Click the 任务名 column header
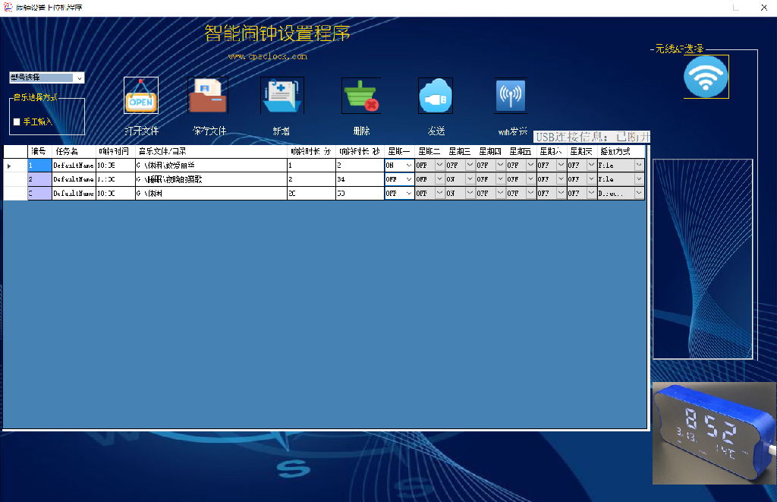This screenshot has width=777, height=502. point(74,151)
